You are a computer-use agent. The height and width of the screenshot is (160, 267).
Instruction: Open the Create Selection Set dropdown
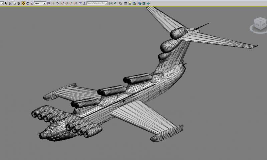point(97,3)
